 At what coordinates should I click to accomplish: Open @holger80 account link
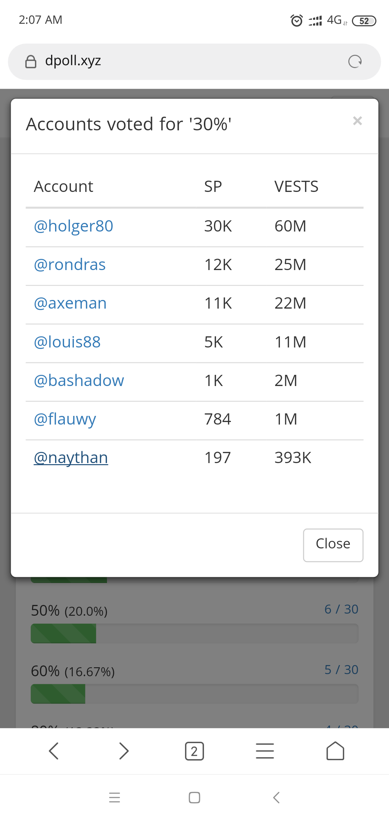[73, 226]
